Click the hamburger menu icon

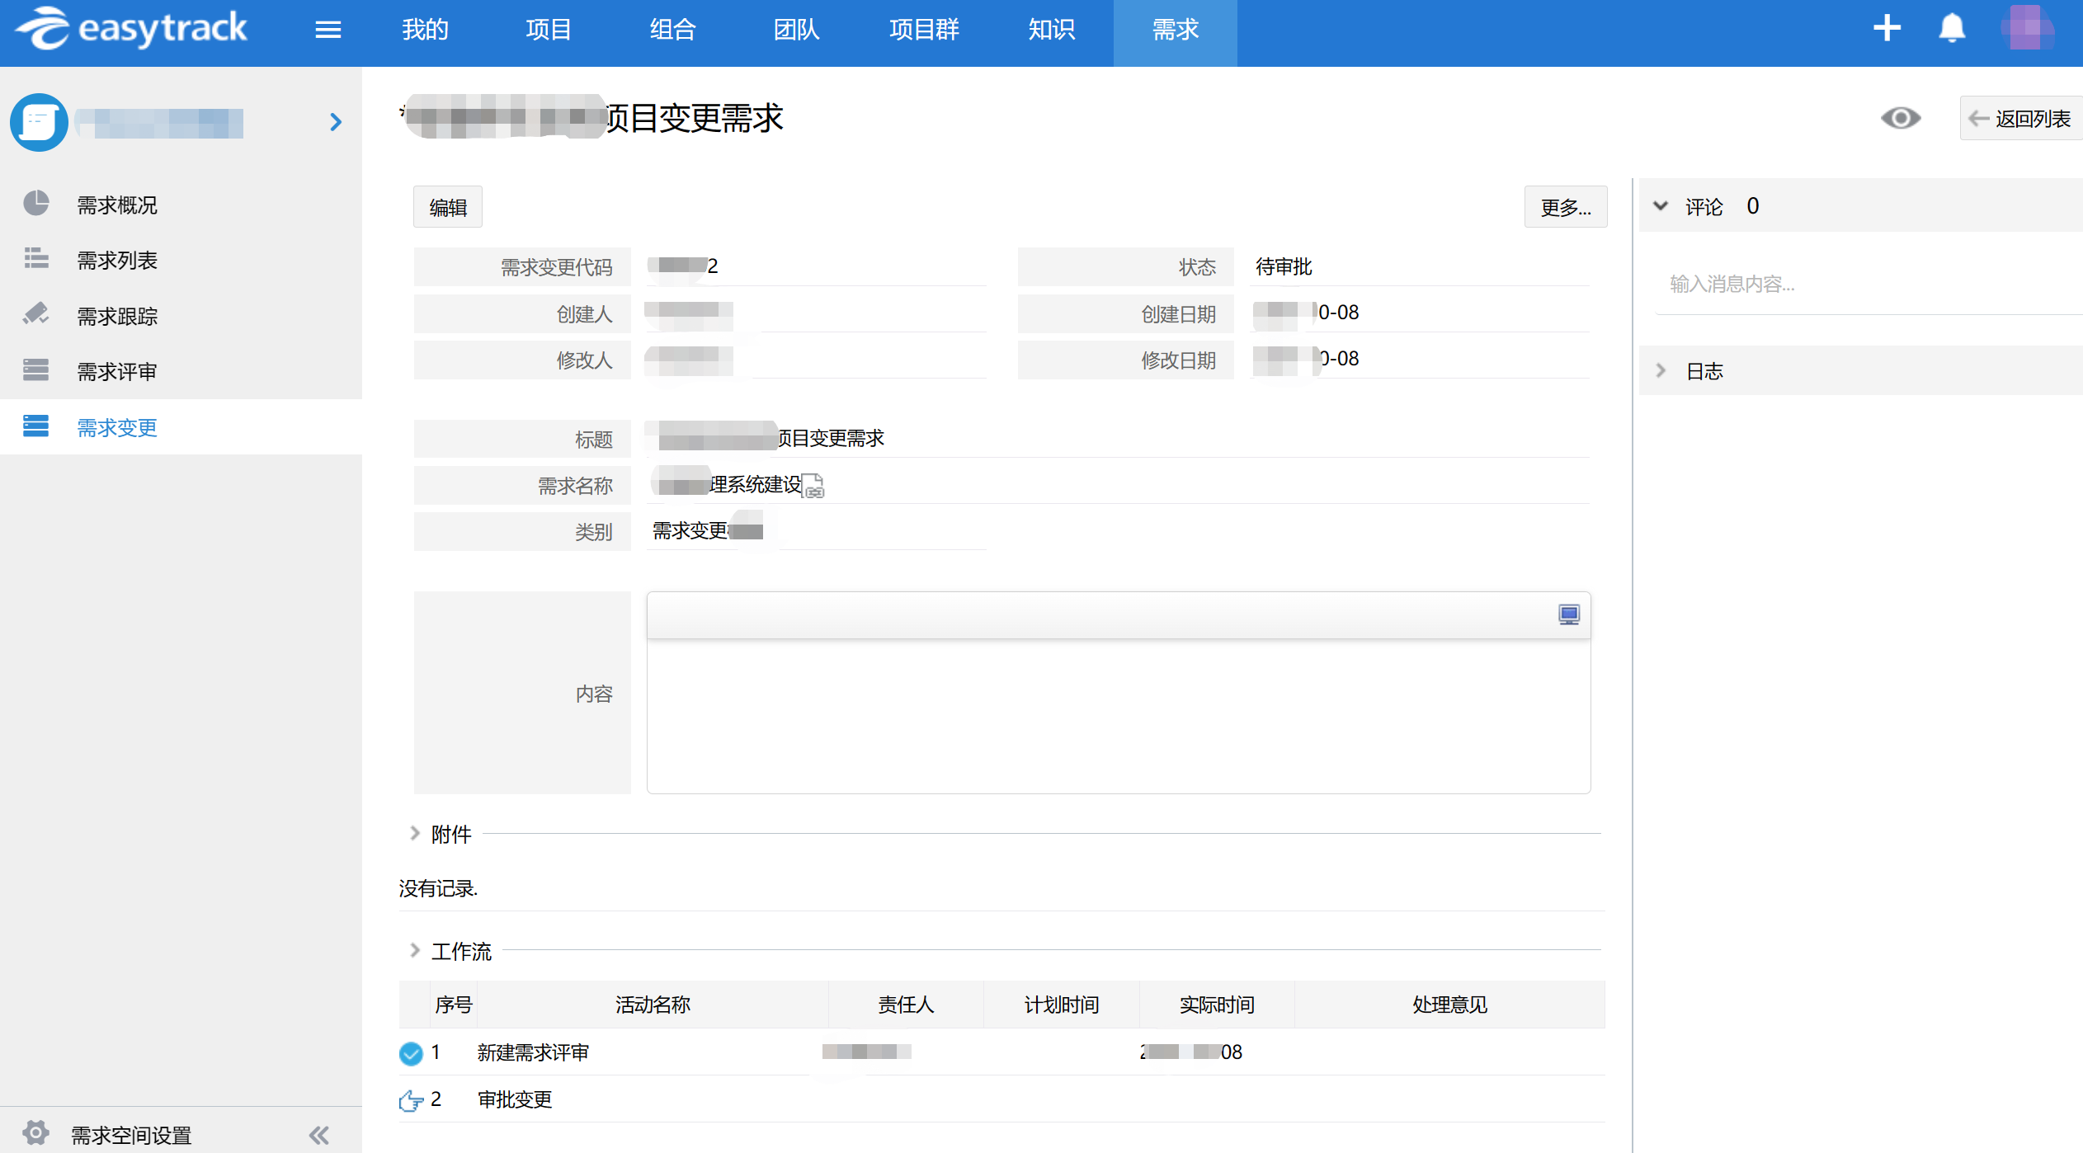pyautogui.click(x=328, y=30)
